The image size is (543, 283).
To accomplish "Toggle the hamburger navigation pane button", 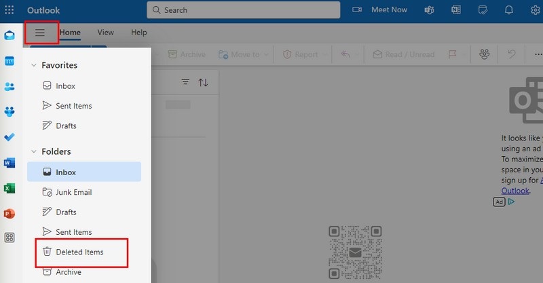I will [40, 33].
